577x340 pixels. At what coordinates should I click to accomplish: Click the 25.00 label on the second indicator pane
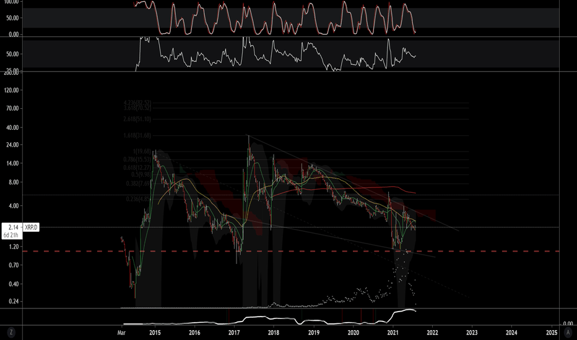point(12,69)
